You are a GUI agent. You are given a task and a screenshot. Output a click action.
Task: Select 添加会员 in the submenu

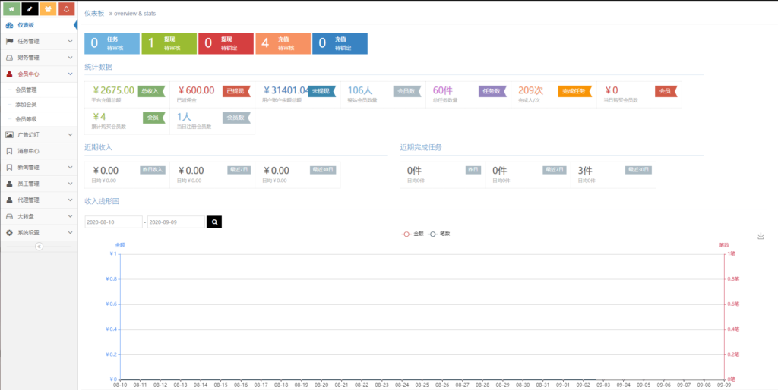click(x=27, y=105)
